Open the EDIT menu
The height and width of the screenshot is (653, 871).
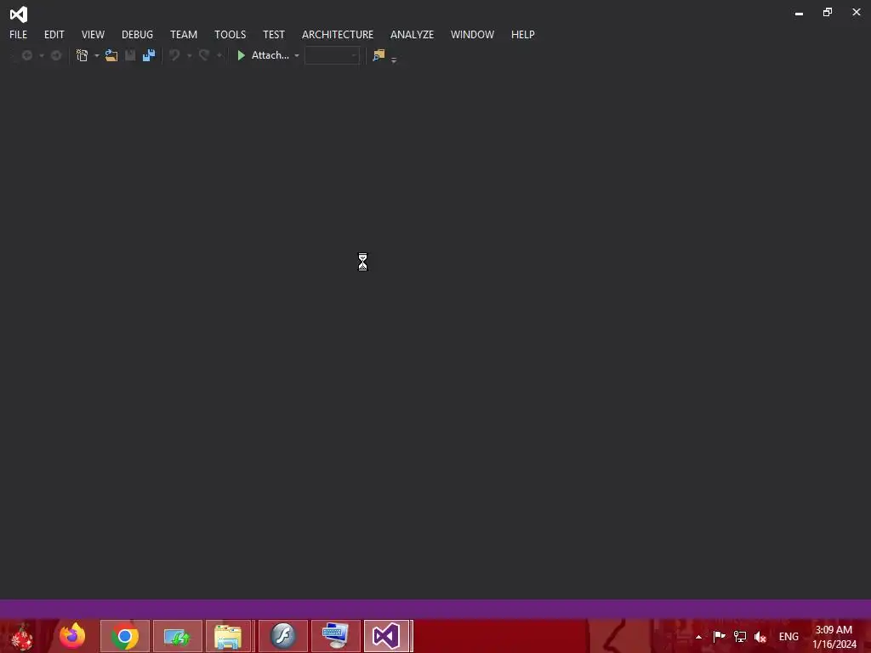point(54,34)
